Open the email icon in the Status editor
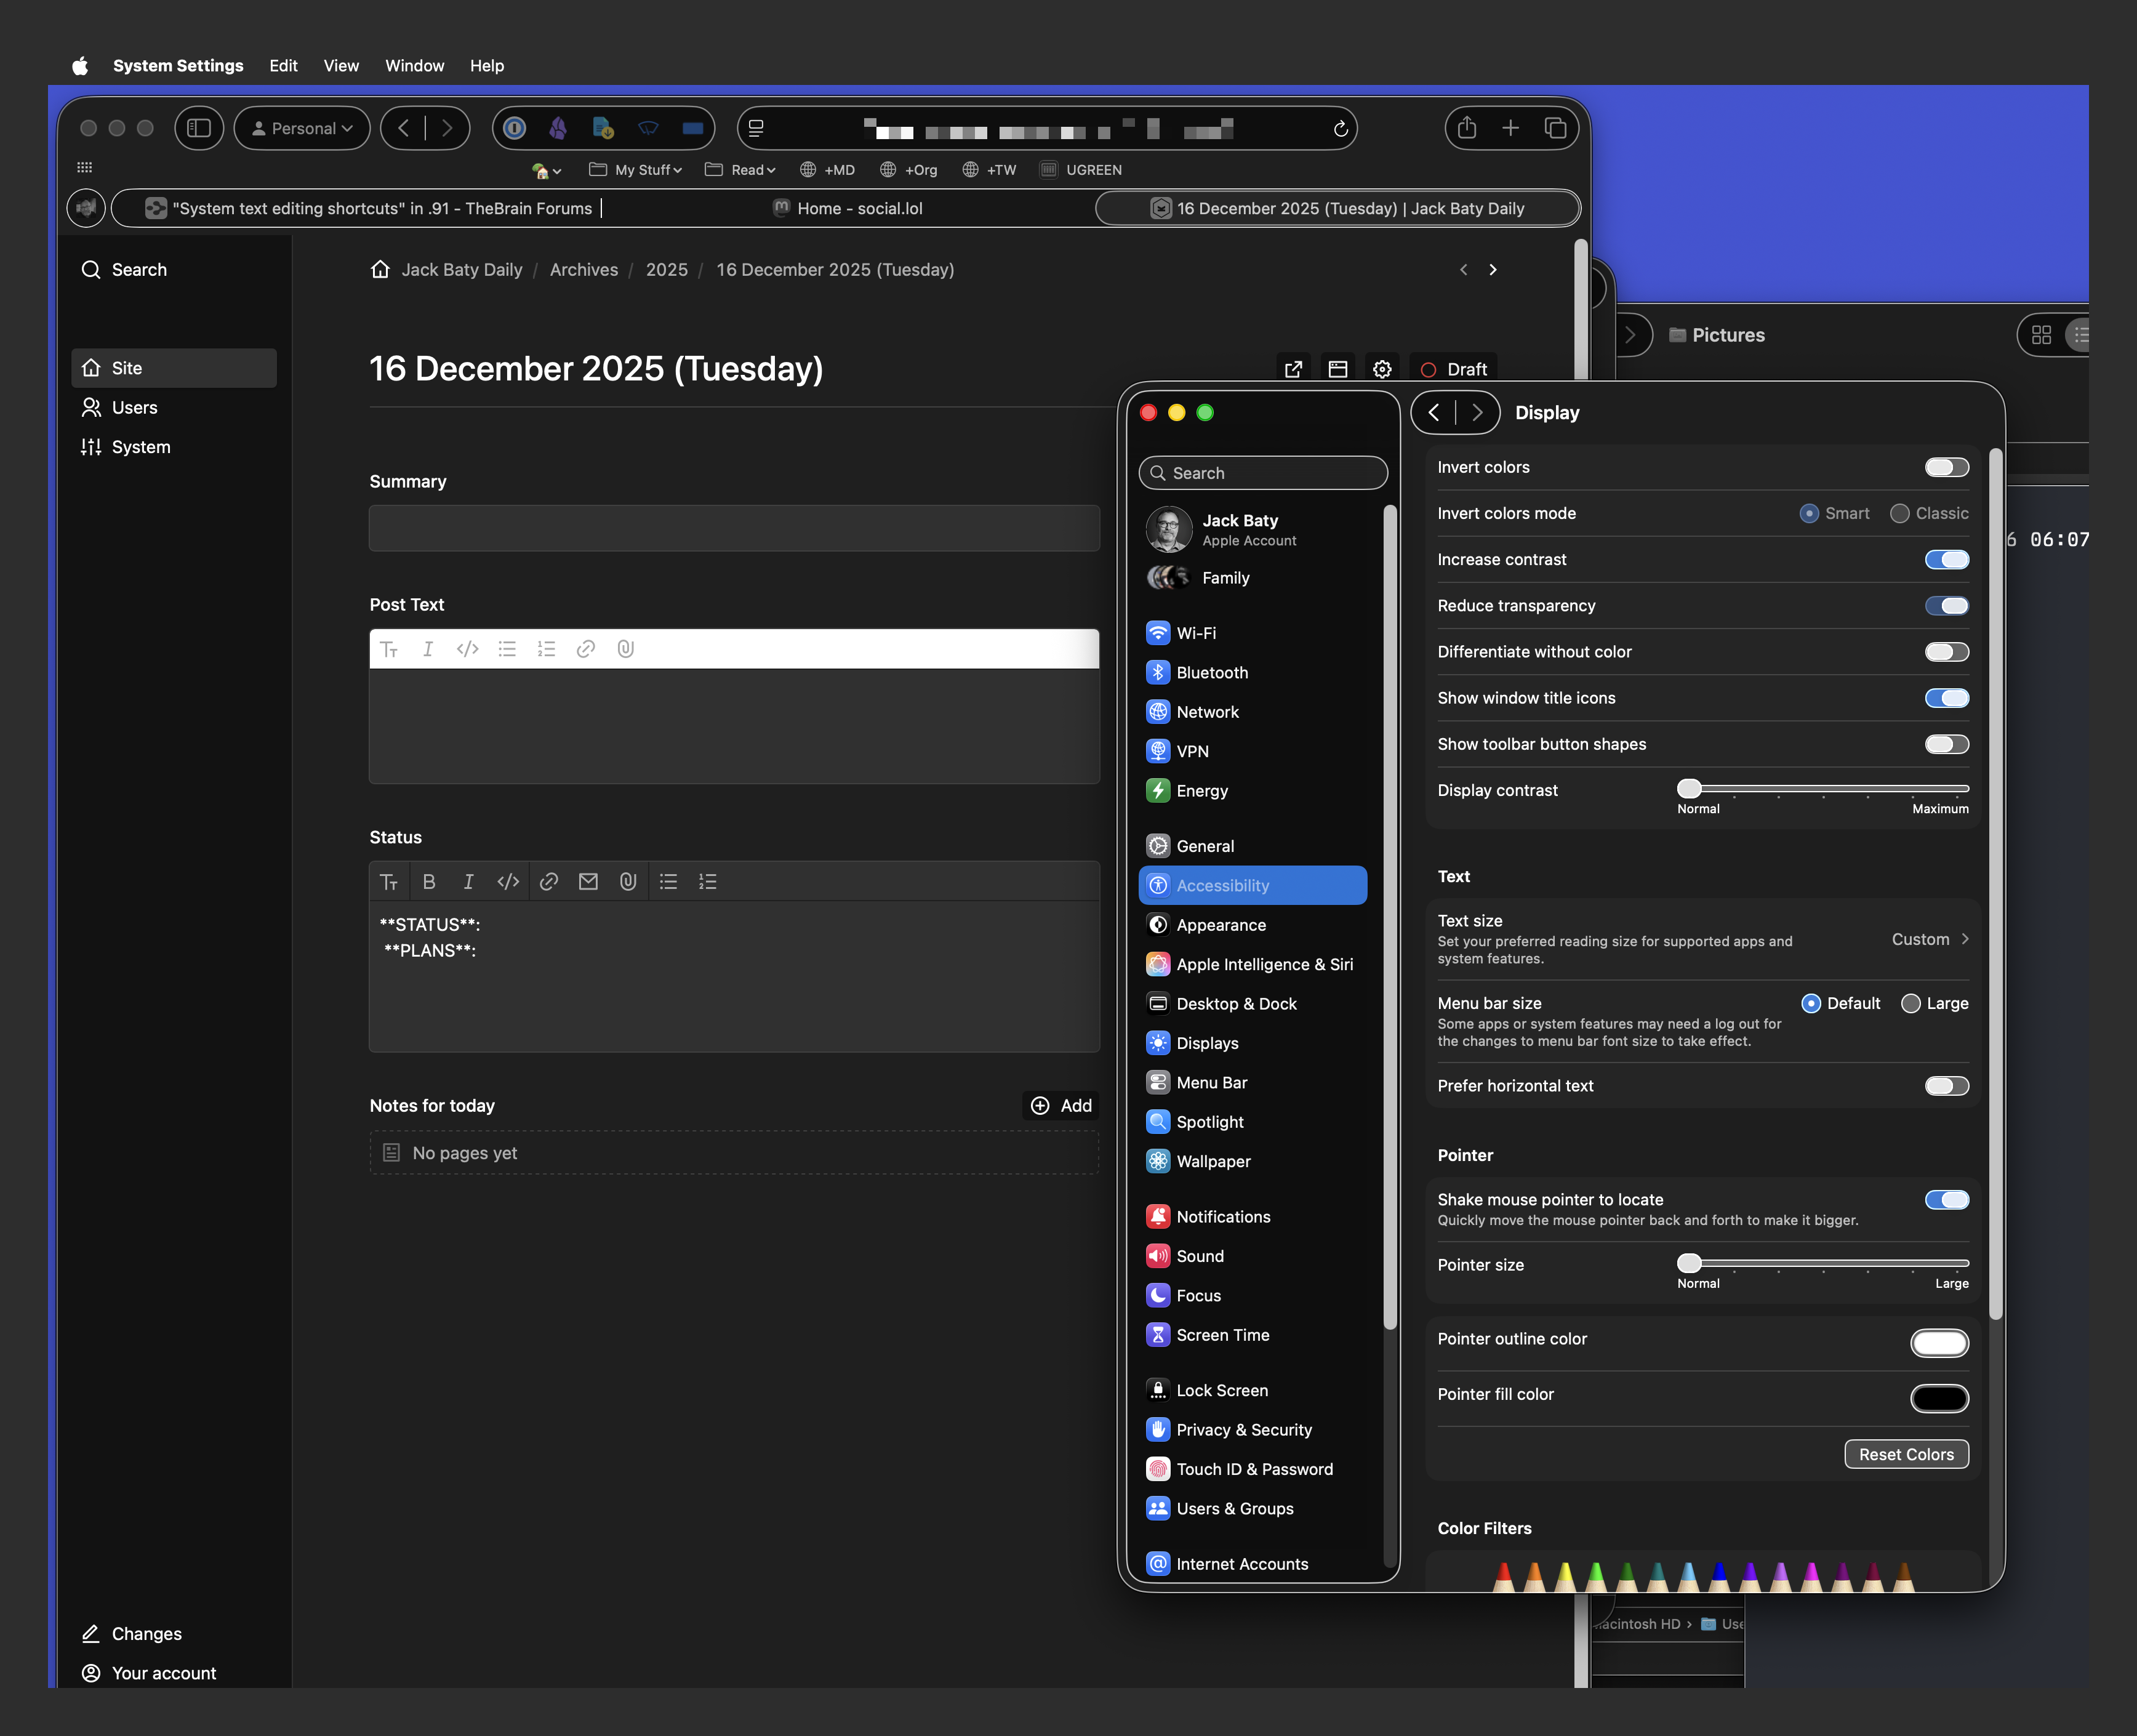 pos(588,881)
